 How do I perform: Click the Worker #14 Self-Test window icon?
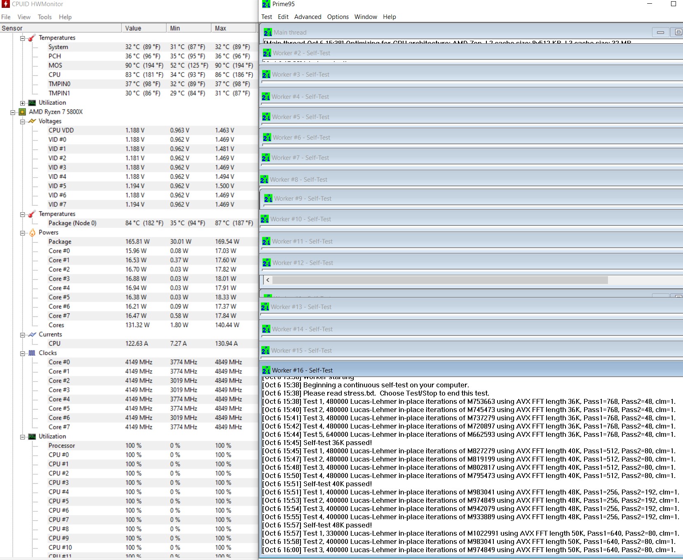tap(266, 329)
